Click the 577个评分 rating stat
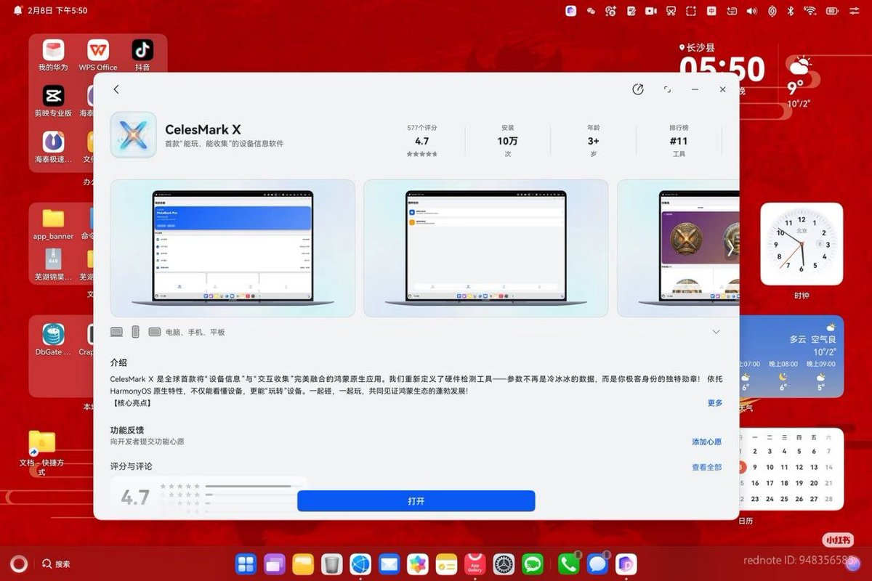Image resolution: width=872 pixels, height=581 pixels. pos(422,141)
